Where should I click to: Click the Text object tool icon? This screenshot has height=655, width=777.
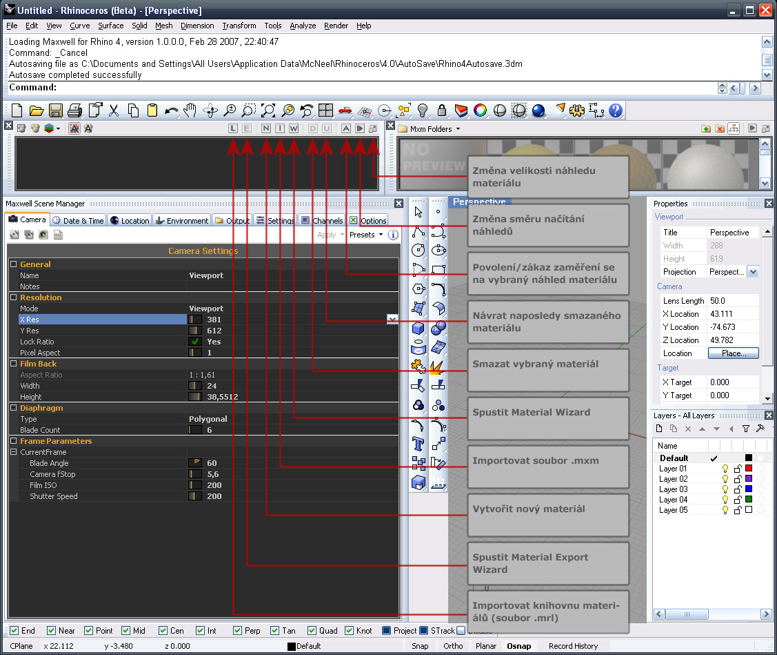tap(418, 442)
